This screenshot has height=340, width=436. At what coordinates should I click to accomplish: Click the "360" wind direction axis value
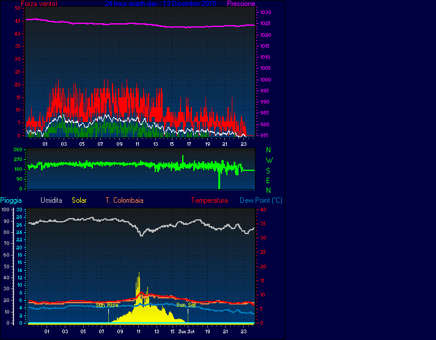click(18, 150)
